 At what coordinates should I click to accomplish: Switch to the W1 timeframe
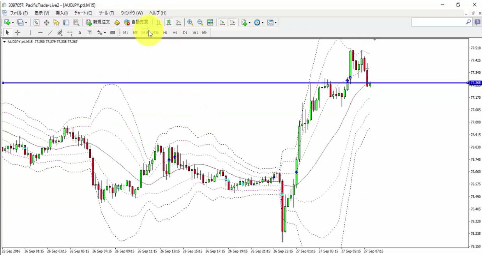coord(195,33)
